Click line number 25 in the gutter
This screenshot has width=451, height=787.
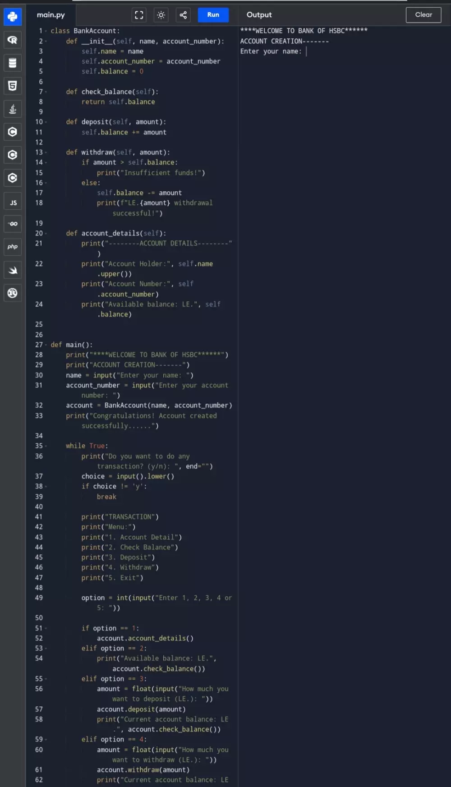click(39, 324)
